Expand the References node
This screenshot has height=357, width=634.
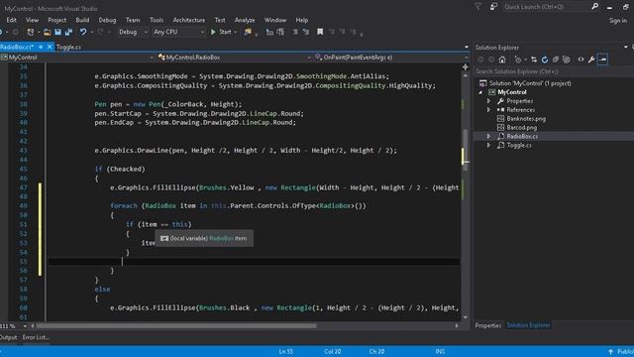pyautogui.click(x=488, y=110)
